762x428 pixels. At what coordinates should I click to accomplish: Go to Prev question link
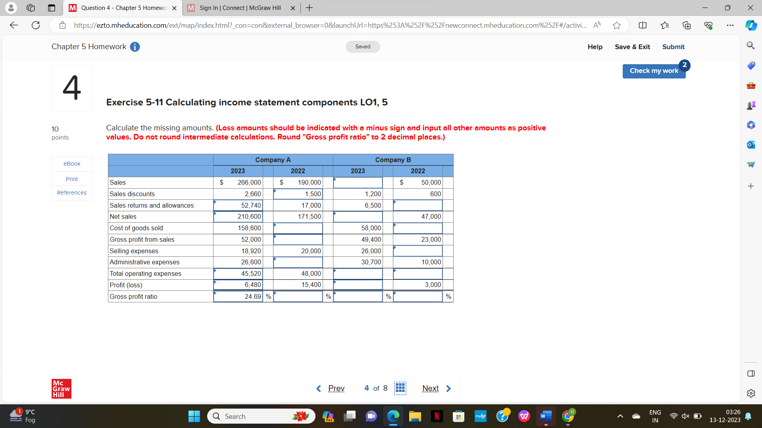pos(336,388)
